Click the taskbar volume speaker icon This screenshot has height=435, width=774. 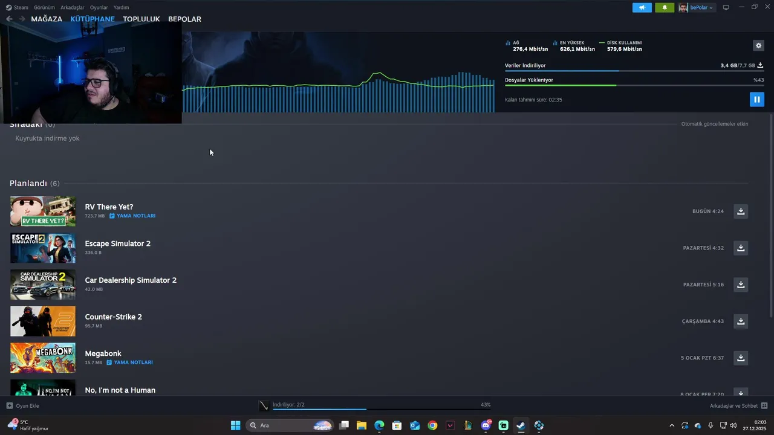point(733,425)
